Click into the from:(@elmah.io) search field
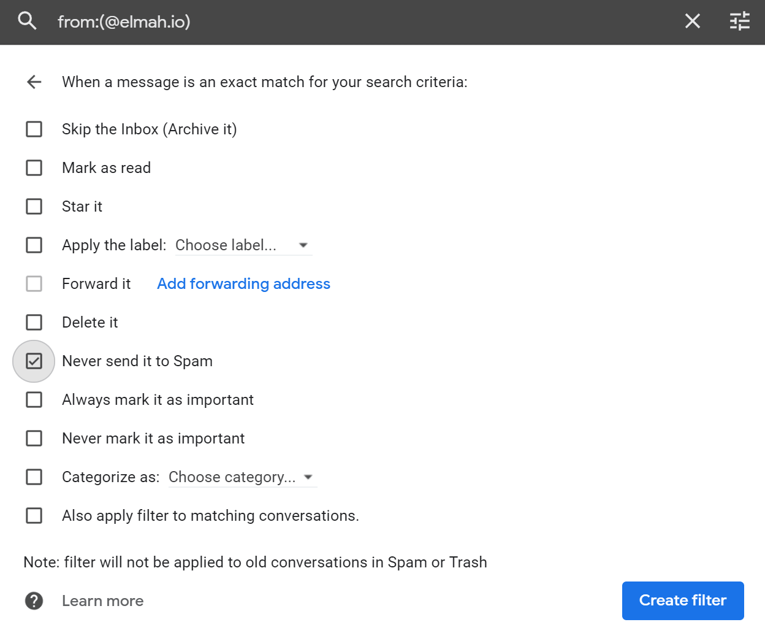 pos(362,22)
